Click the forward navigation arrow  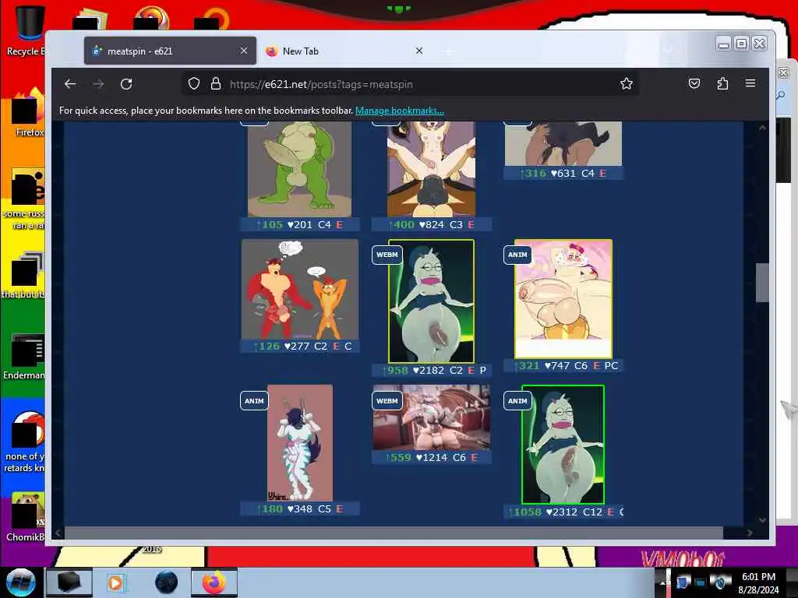[98, 84]
